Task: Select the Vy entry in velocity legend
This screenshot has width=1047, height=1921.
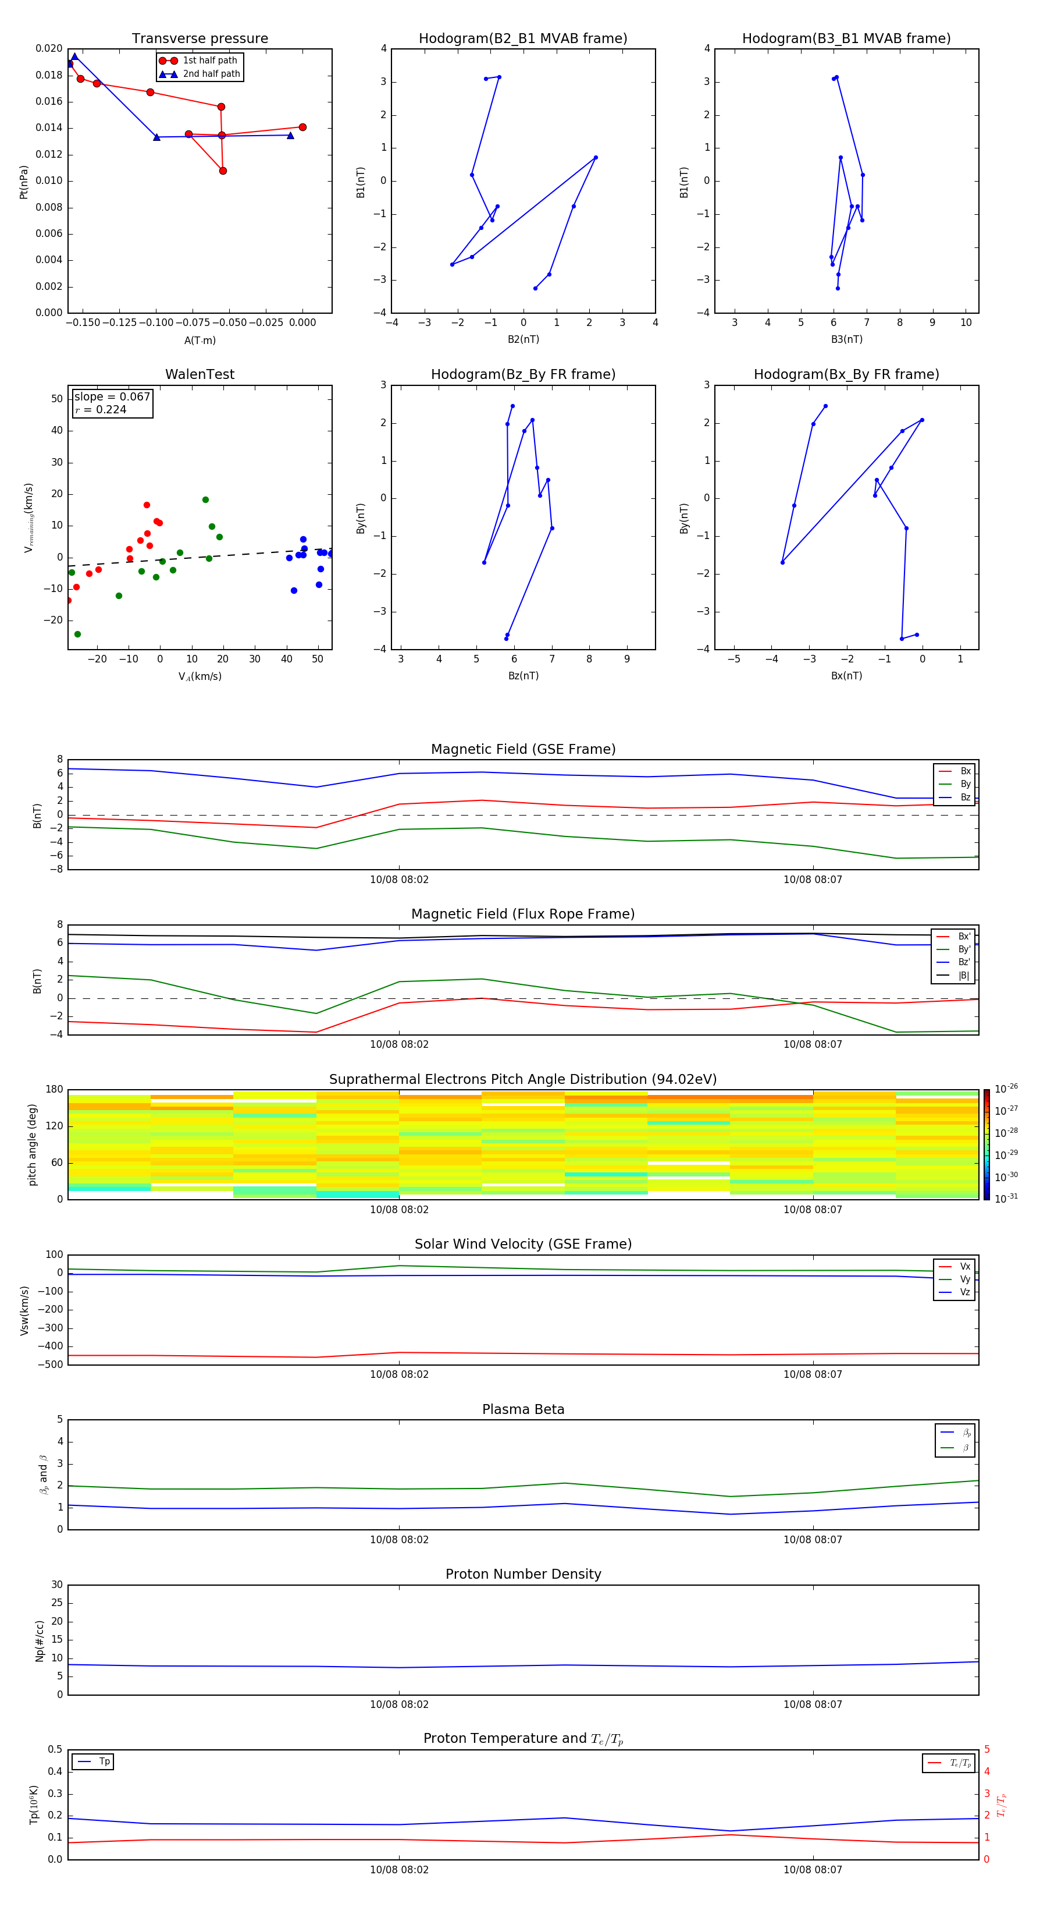Action: (955, 1279)
